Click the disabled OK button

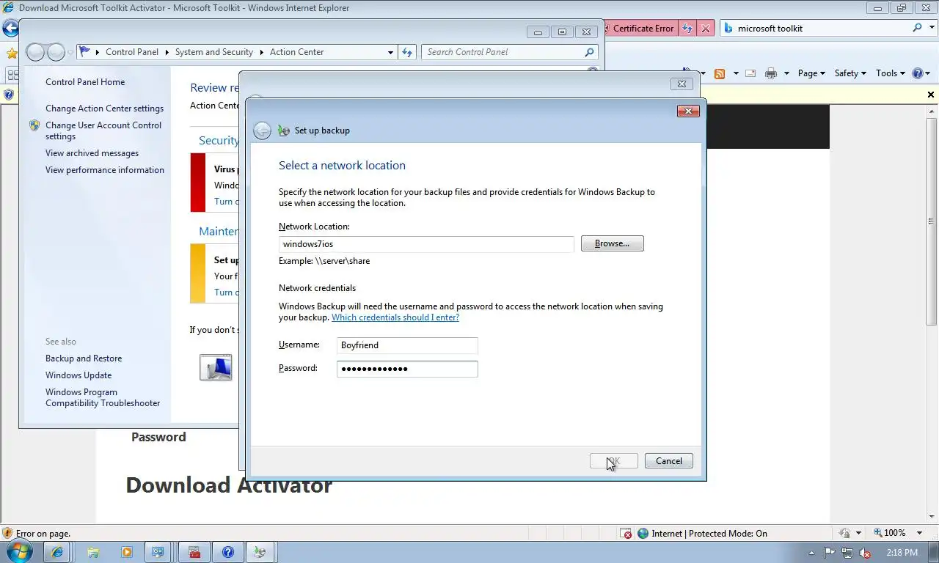click(614, 461)
